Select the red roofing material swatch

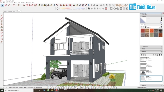[143, 31]
